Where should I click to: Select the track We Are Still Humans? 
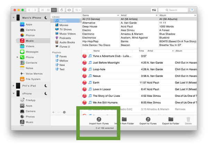click(139, 102)
